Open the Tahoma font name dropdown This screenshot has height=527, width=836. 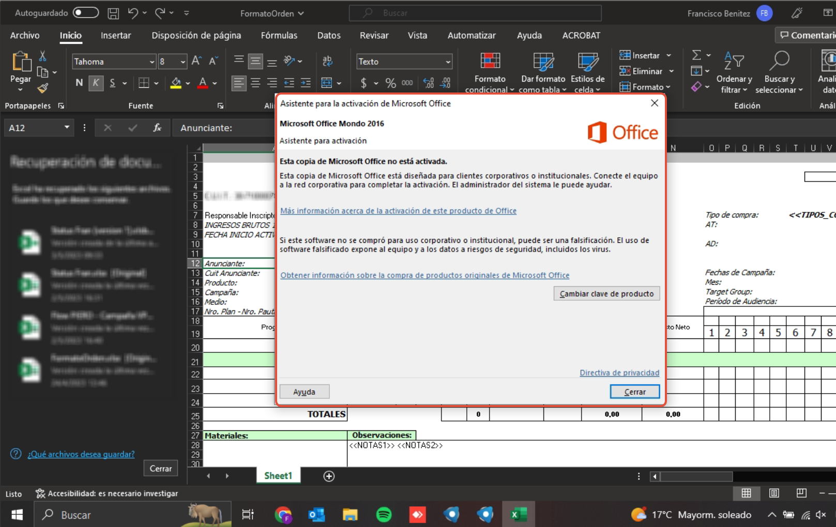[x=151, y=61]
